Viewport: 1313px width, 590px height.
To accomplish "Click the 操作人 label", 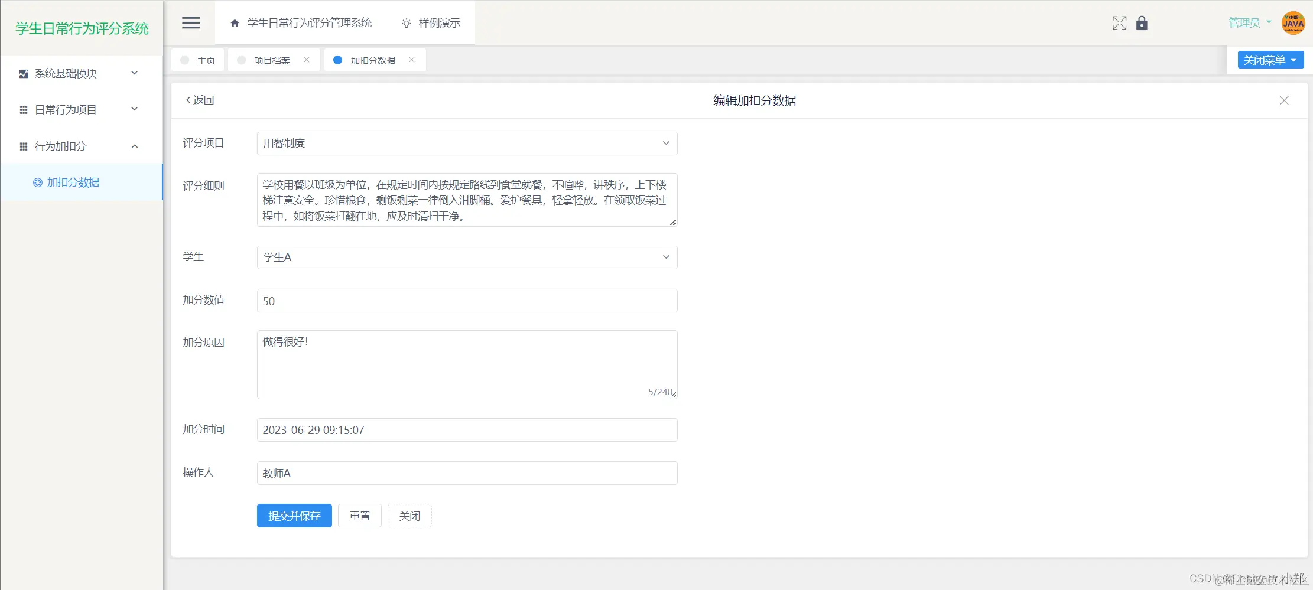I will (199, 472).
